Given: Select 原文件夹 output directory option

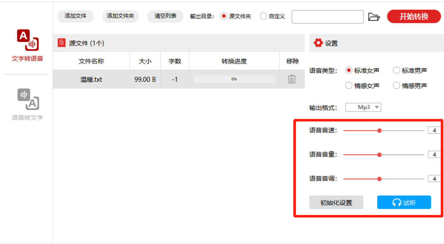Looking at the screenshot, I should [235, 16].
